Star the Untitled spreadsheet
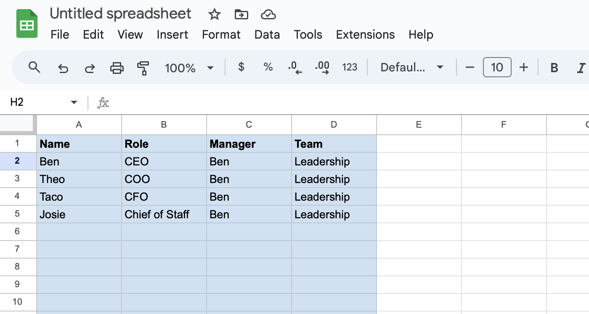The width and height of the screenshot is (589, 314). point(215,15)
